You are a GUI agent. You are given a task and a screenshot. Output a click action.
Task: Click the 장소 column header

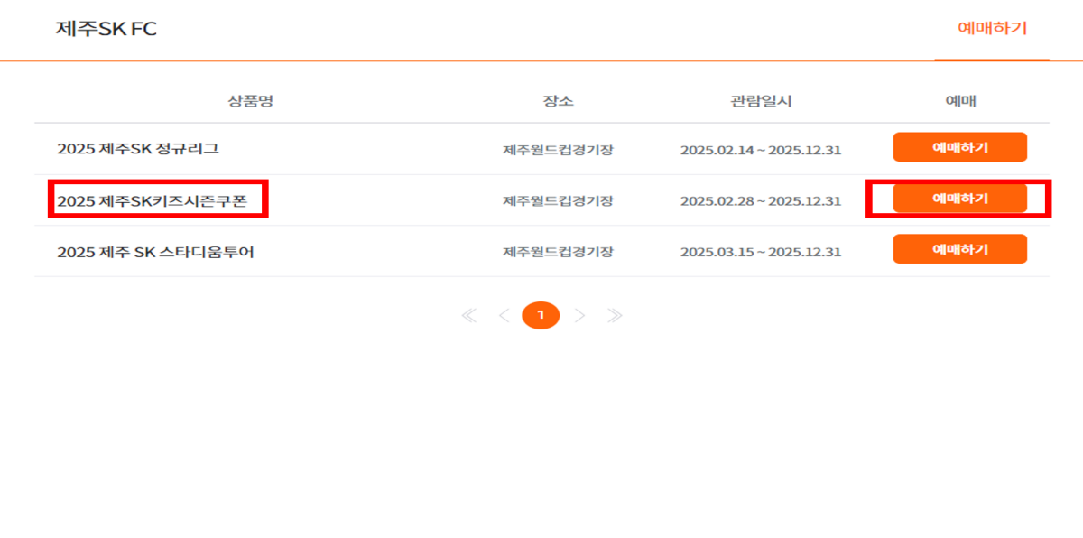(558, 101)
